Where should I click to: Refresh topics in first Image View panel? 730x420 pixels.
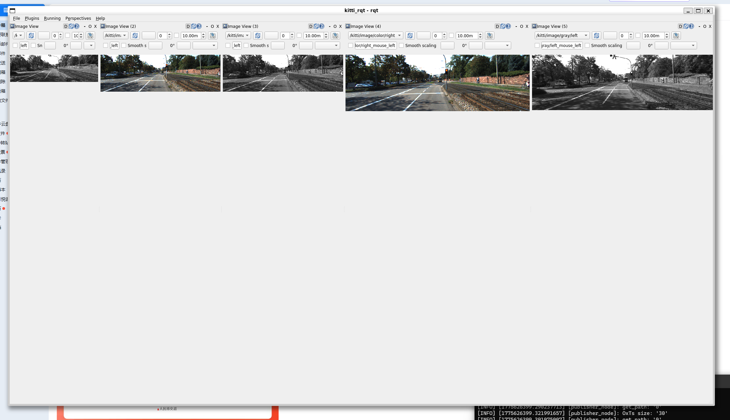31,36
